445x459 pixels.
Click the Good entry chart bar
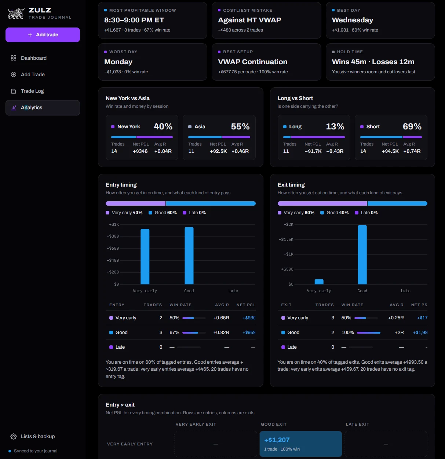[x=189, y=256]
